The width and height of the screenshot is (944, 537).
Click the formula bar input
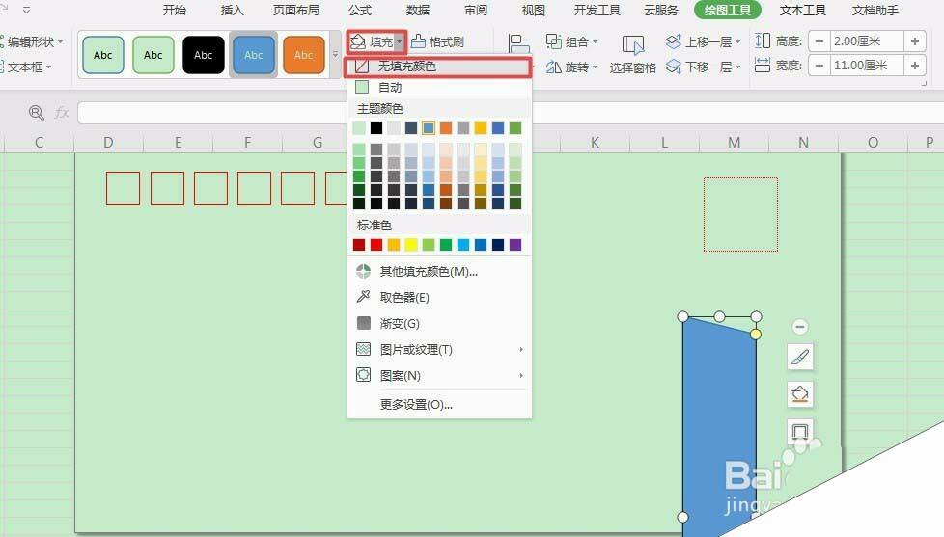click(511, 113)
